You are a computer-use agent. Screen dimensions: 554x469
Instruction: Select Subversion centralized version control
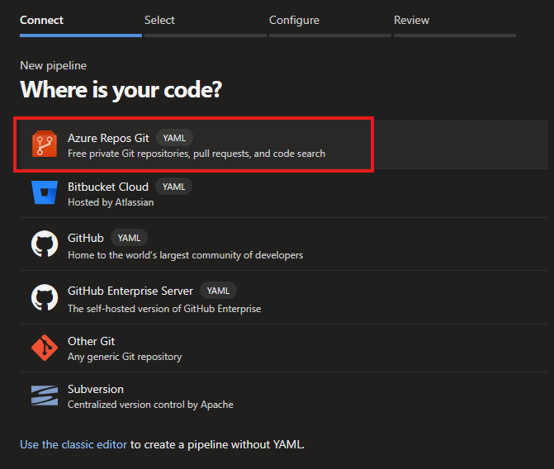(x=96, y=389)
